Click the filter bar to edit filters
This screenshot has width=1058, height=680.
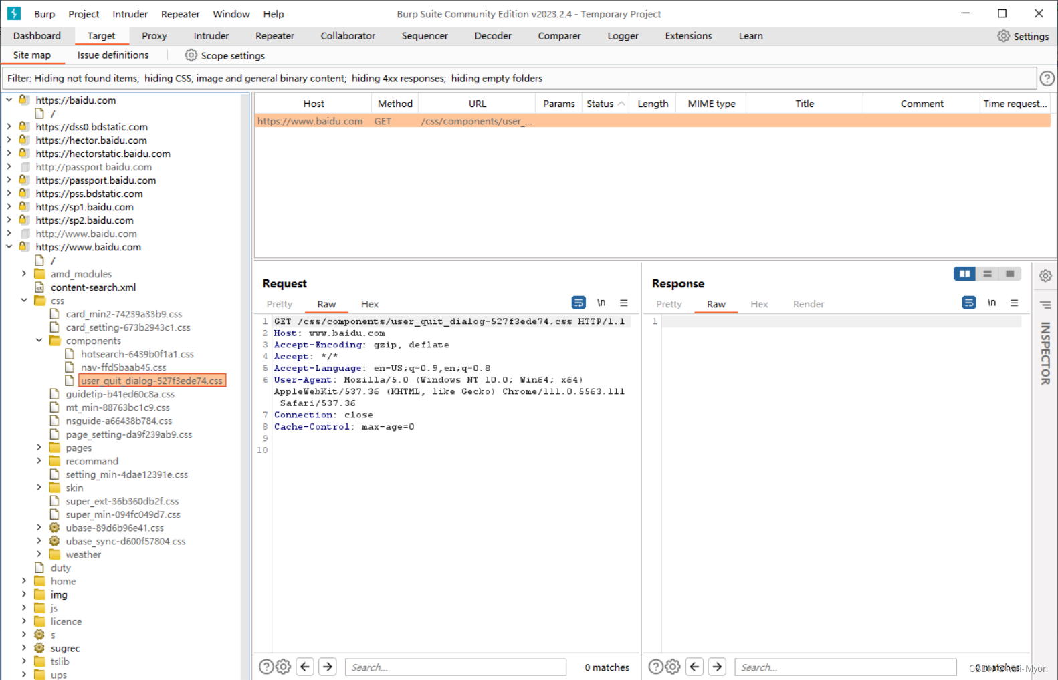click(520, 79)
